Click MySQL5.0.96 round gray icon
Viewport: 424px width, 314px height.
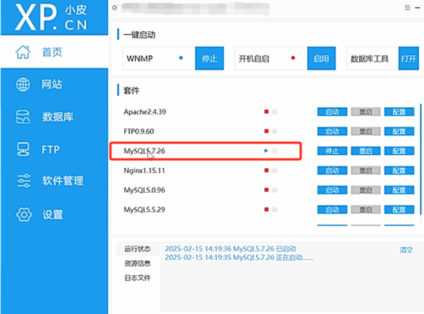coord(275,190)
